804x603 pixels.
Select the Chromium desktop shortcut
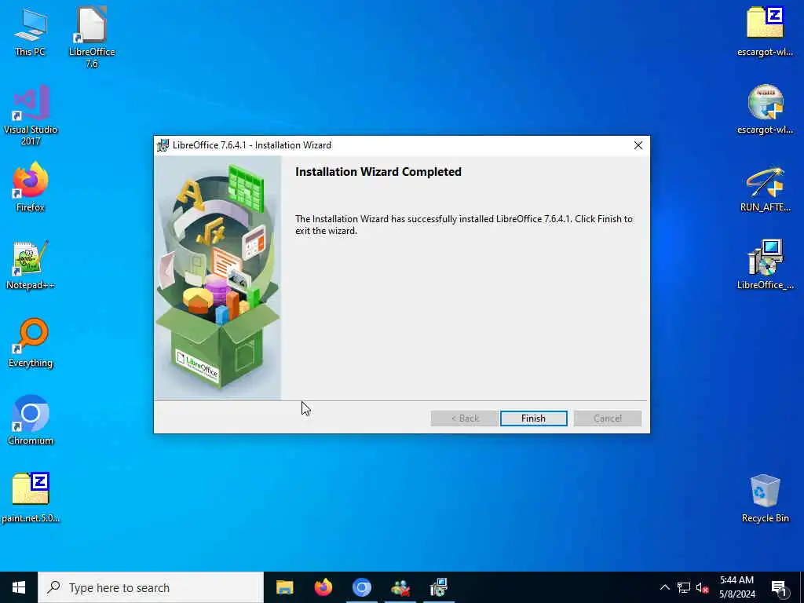point(31,421)
